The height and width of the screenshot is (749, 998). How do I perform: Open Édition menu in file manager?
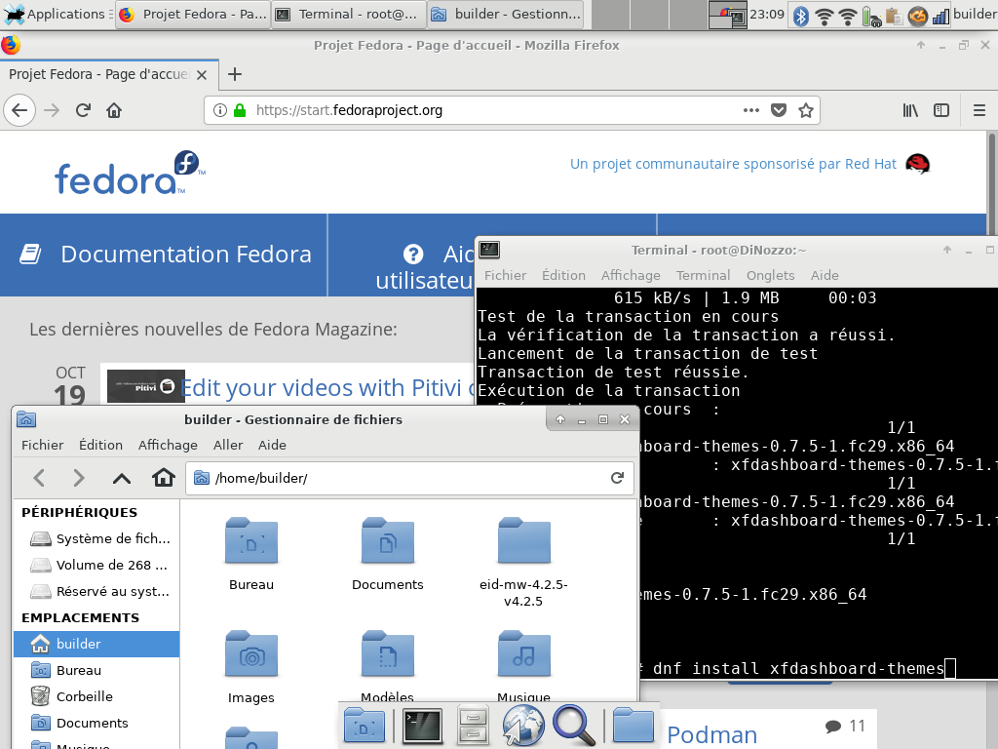pos(100,445)
